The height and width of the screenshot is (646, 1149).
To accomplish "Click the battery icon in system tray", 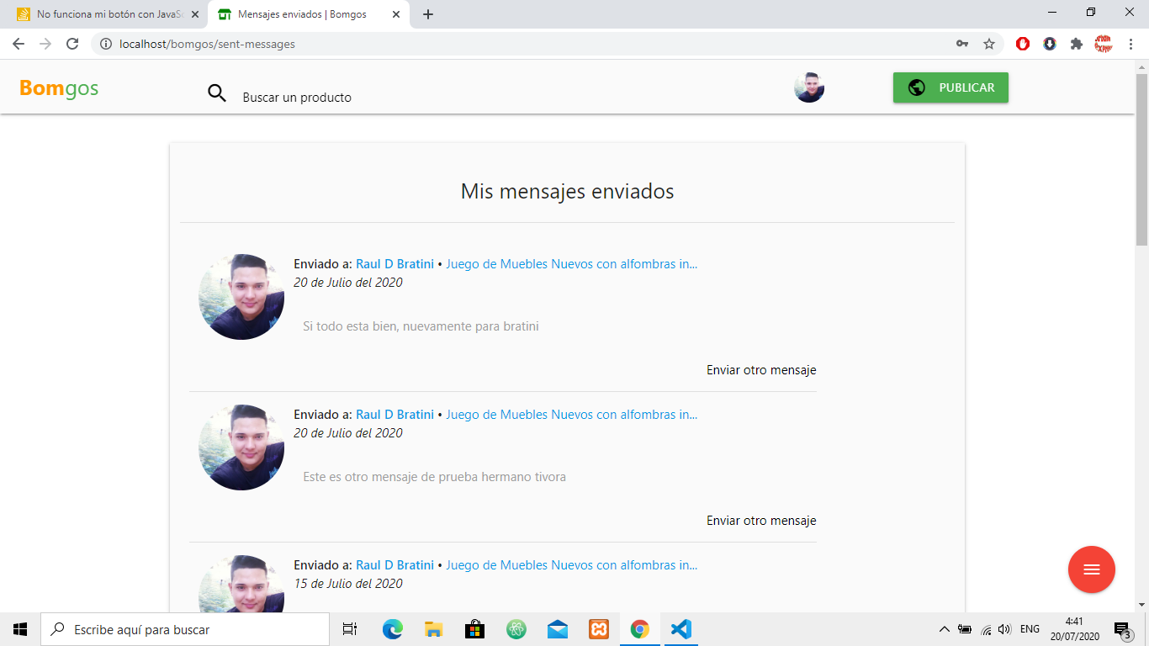I will click(965, 629).
